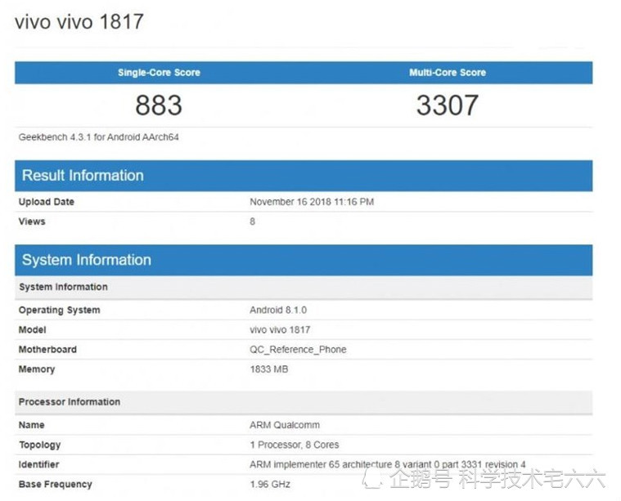
Task: Click the Topology label
Action: tap(39, 445)
